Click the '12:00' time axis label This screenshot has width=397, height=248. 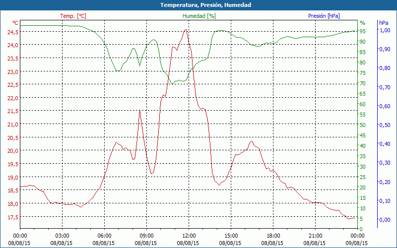point(189,236)
